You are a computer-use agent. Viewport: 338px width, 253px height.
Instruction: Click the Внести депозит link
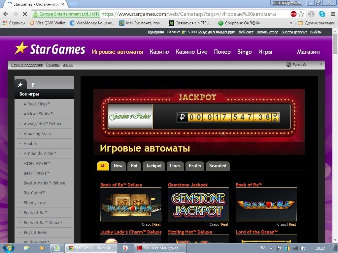[x=294, y=32]
